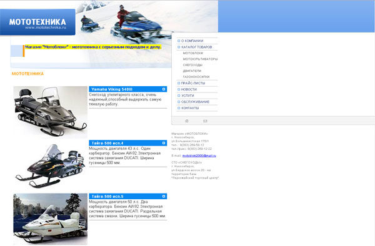Open the white Тайга-500 исп.5 snowmobile photo

tap(50, 219)
